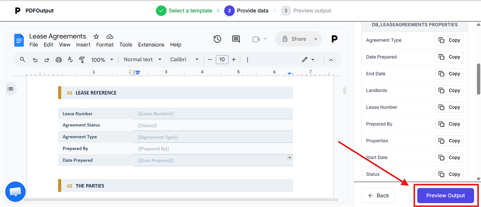This screenshot has width=481, height=207.
Task: Open the Edit menu
Action: (48, 45)
